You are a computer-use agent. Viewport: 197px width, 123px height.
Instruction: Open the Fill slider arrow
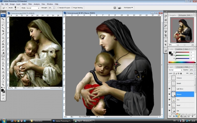pos(195,73)
